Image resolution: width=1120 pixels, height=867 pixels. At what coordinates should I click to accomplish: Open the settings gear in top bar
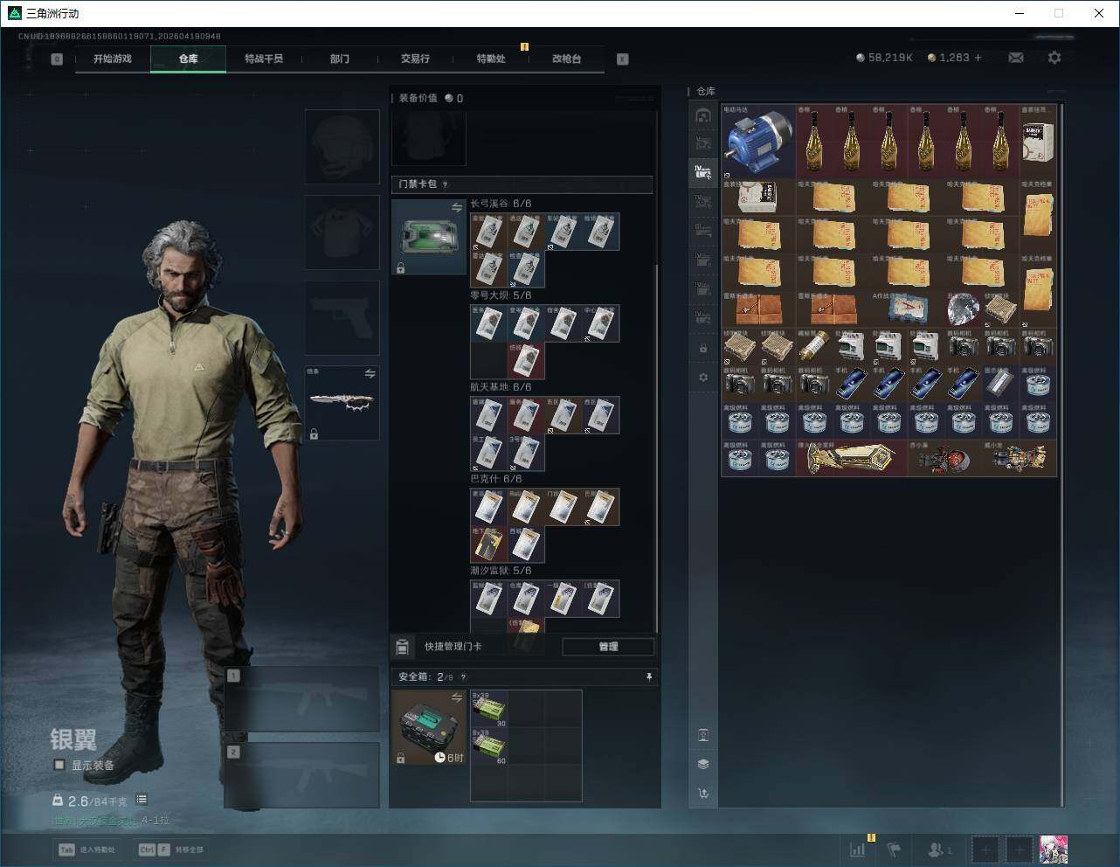(1054, 58)
